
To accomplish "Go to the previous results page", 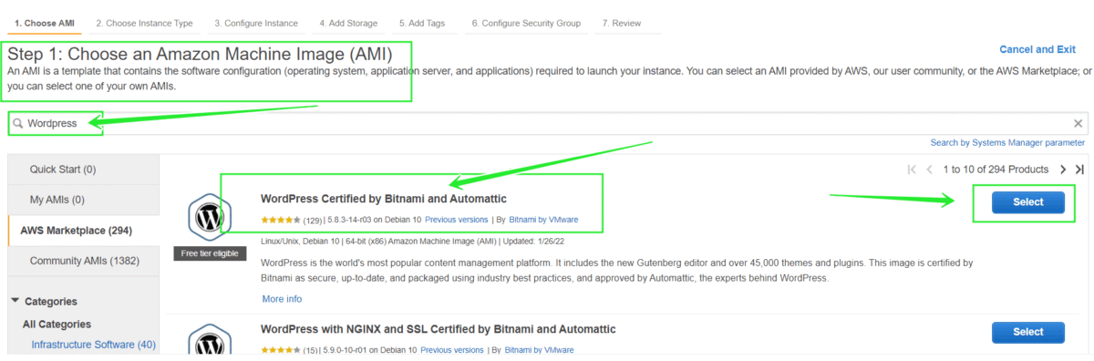I will pos(930,170).
